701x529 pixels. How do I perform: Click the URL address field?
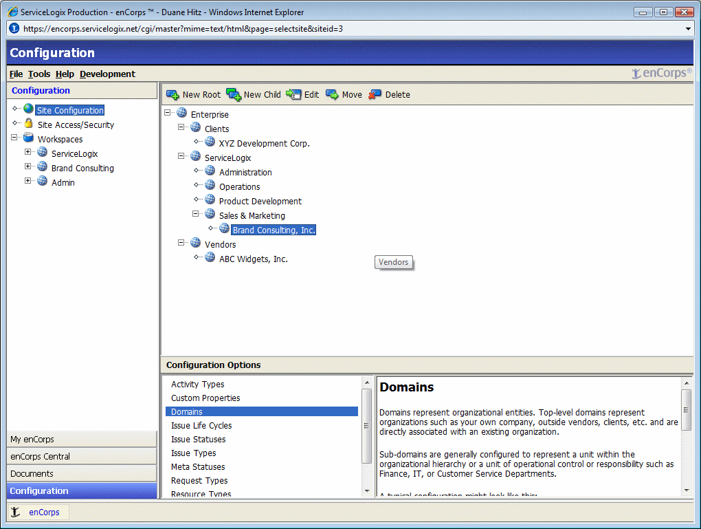point(351,29)
